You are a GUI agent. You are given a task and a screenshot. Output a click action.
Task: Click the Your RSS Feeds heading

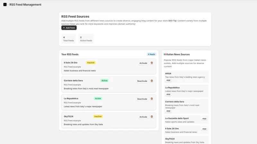[x=70, y=54]
